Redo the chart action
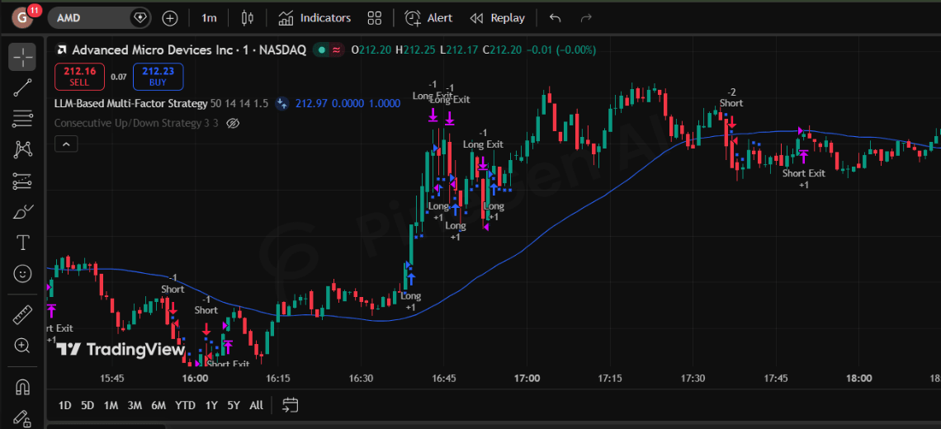 [x=586, y=18]
